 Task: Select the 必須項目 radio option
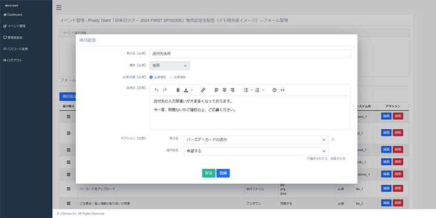click(x=151, y=77)
